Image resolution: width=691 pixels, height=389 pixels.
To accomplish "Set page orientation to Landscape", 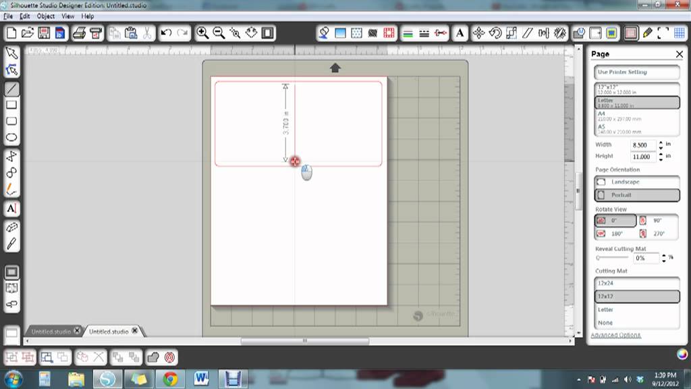I will pyautogui.click(x=637, y=182).
